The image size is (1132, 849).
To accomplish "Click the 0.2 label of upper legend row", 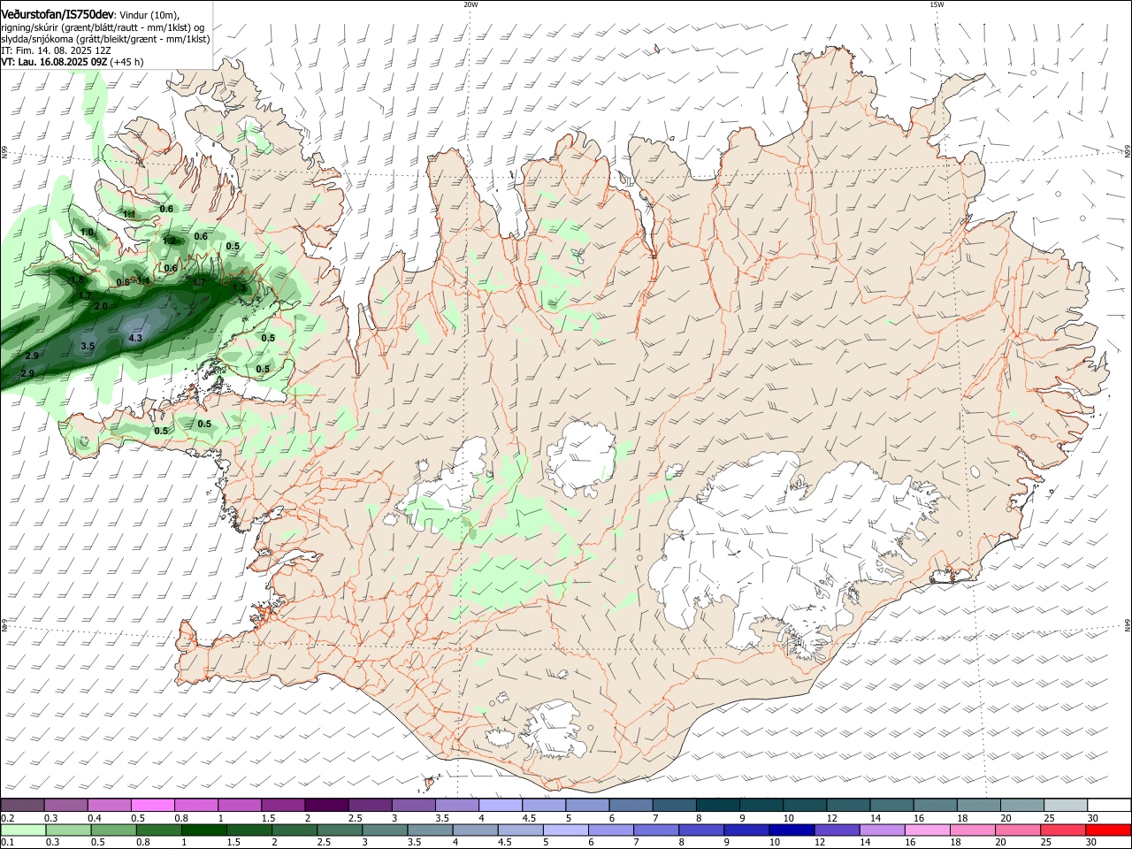I will [x=7, y=818].
